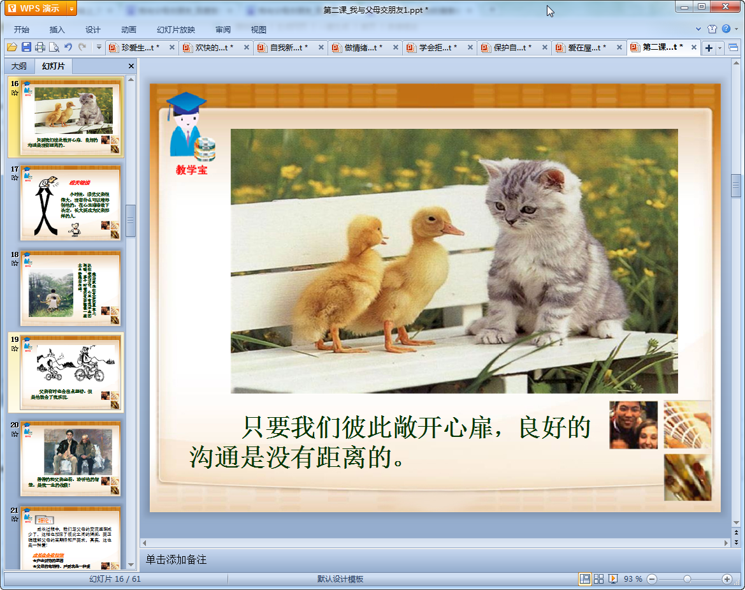The image size is (745, 590).
Task: Close the slide thumbnail pane
Action: point(131,66)
